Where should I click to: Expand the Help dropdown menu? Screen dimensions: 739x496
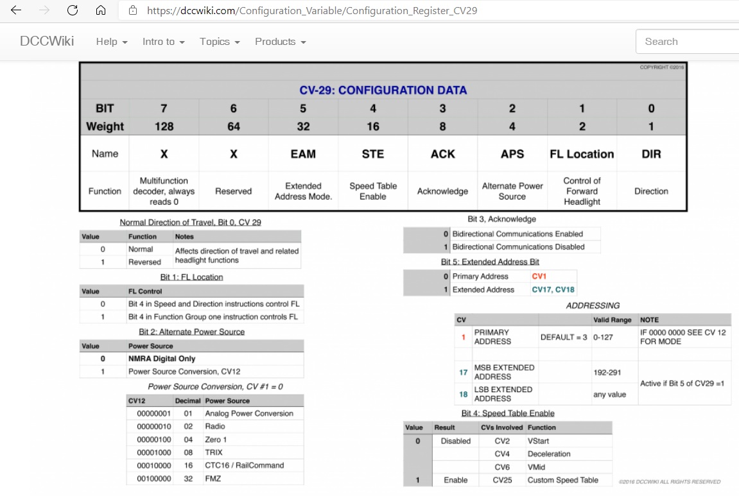pyautogui.click(x=112, y=42)
